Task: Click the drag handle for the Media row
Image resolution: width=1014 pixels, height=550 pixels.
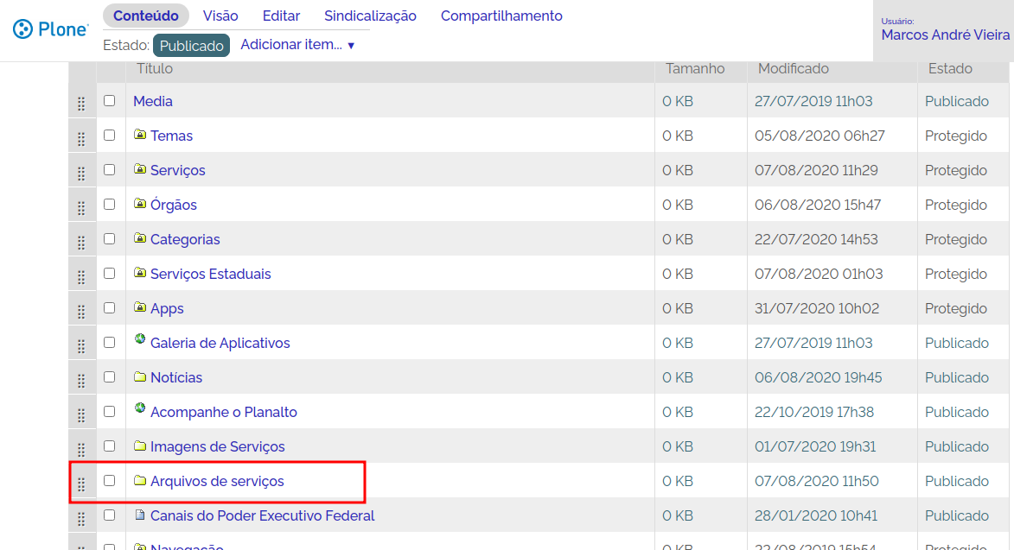Action: [81, 104]
